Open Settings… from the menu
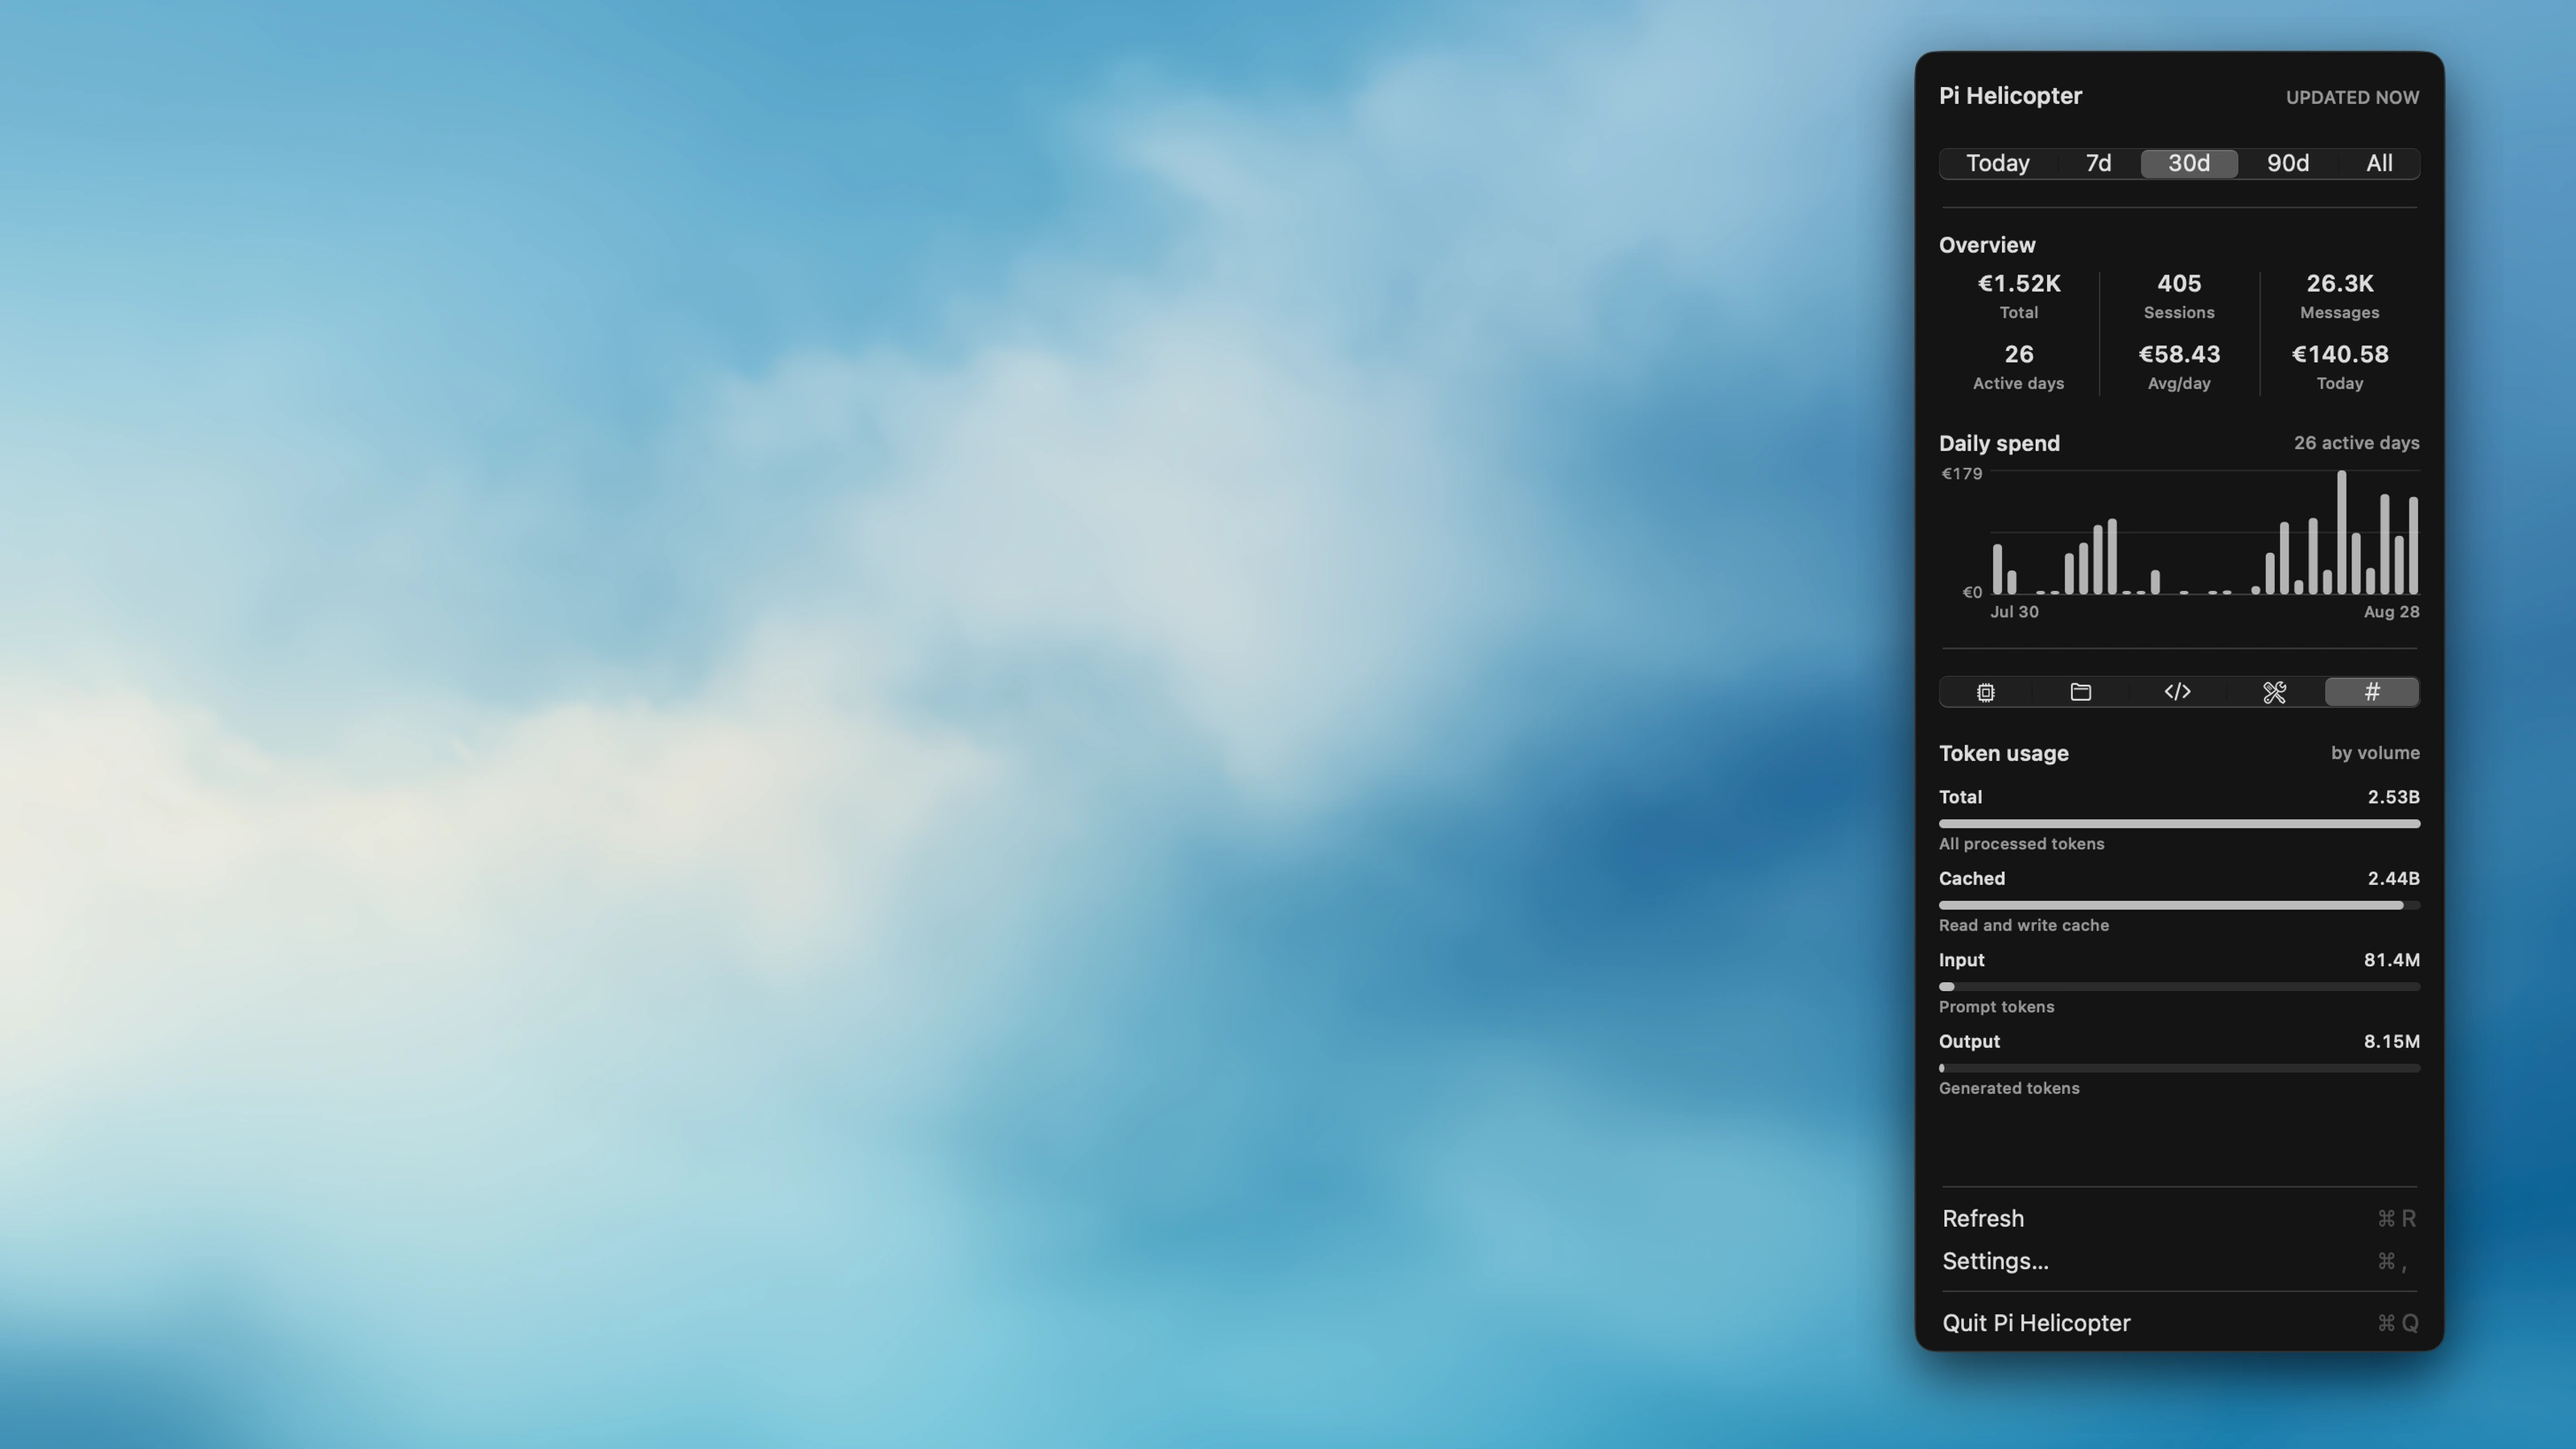The height and width of the screenshot is (1449, 2576). [x=2180, y=1261]
